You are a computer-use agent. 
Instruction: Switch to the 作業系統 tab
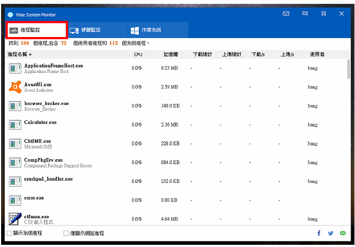click(x=158, y=30)
